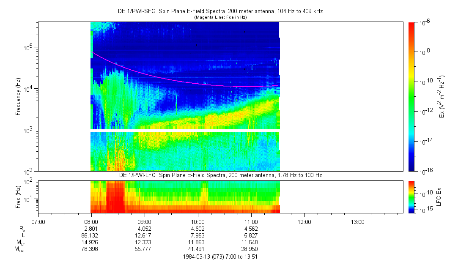
Task: Click the MLAT value 78.398
Action: (x=89, y=249)
